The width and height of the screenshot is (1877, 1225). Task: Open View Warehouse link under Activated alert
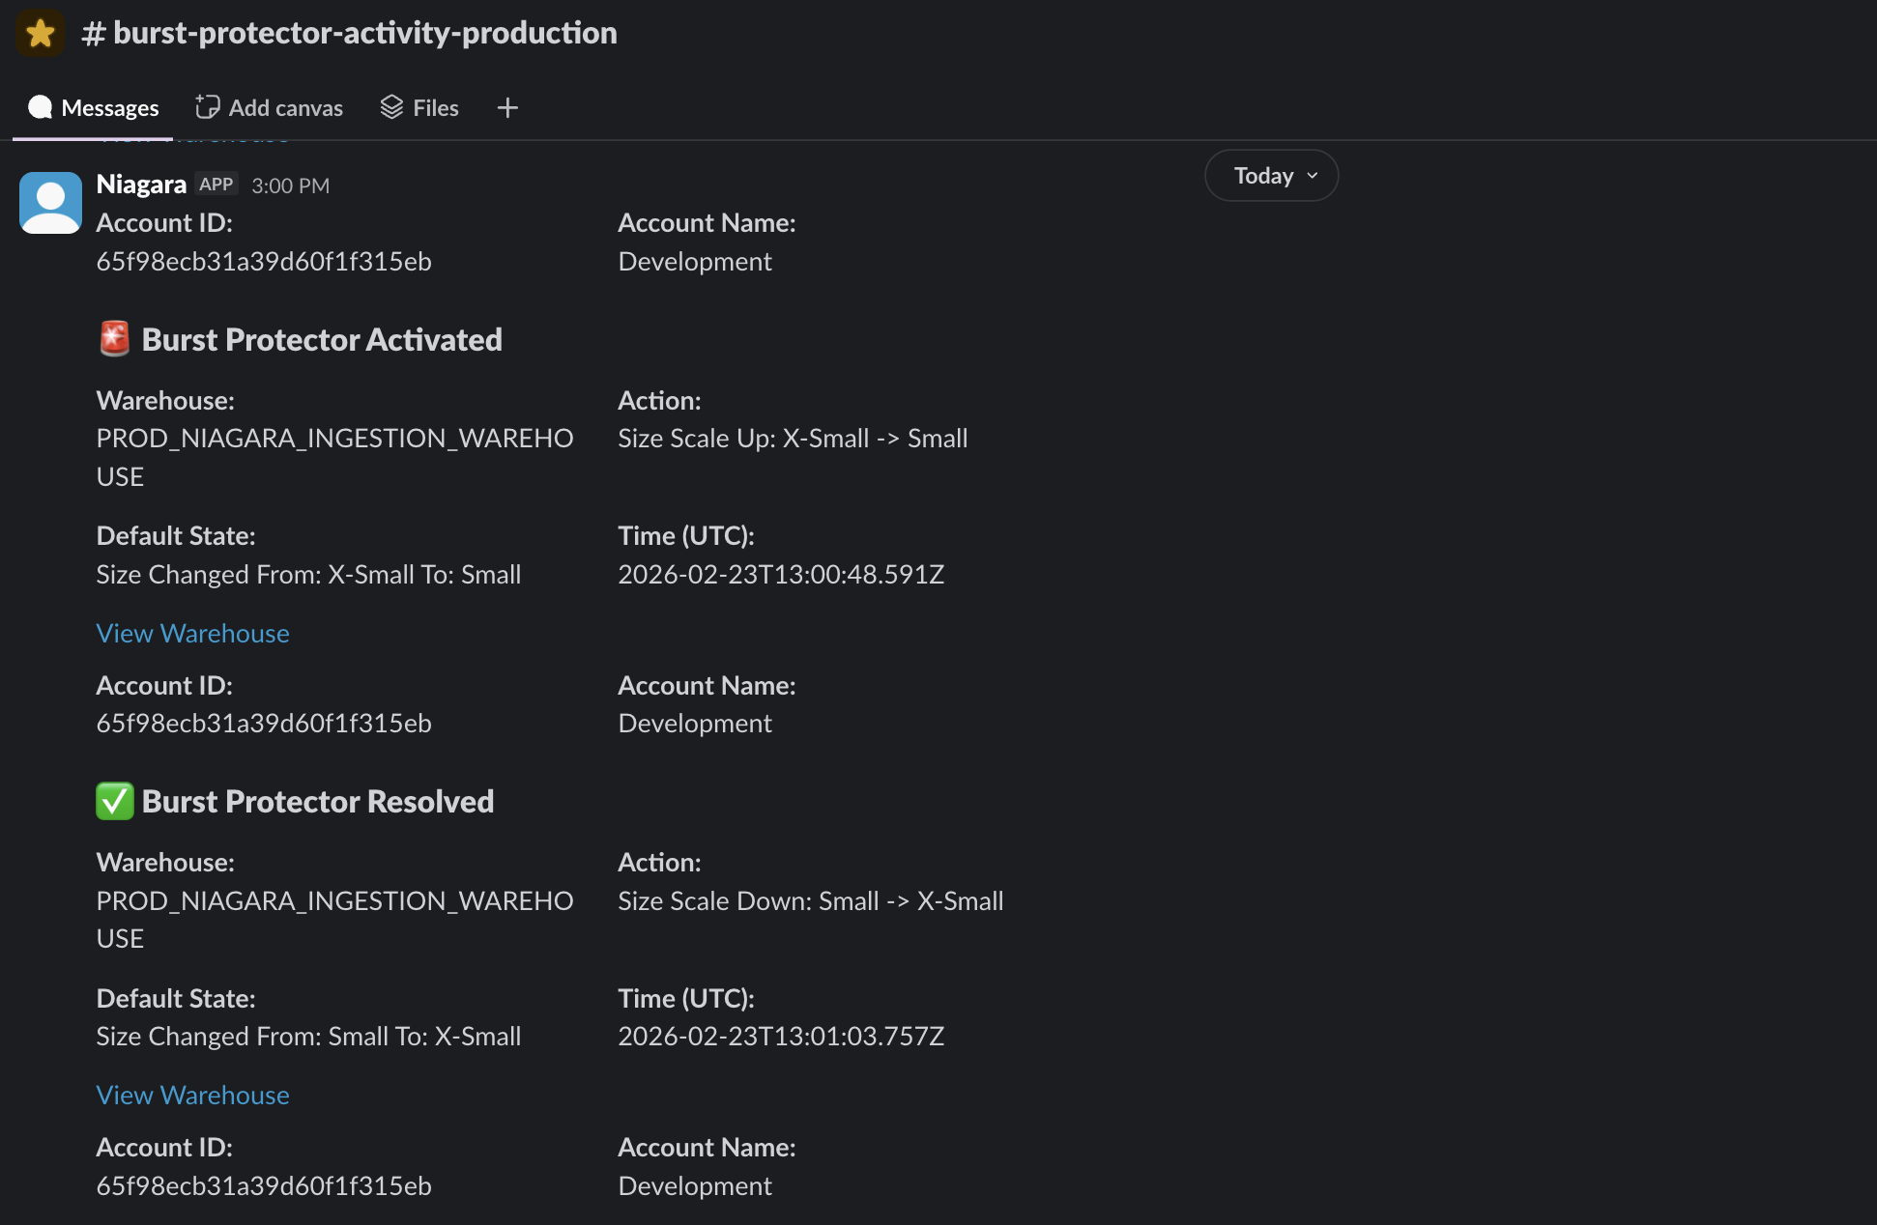pos(192,633)
